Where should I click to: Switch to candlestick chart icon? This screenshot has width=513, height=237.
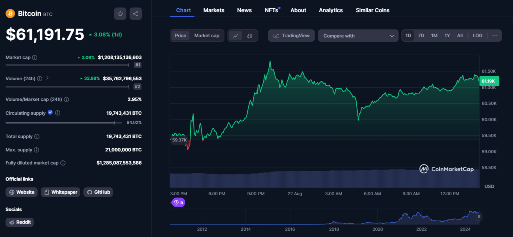coord(250,36)
